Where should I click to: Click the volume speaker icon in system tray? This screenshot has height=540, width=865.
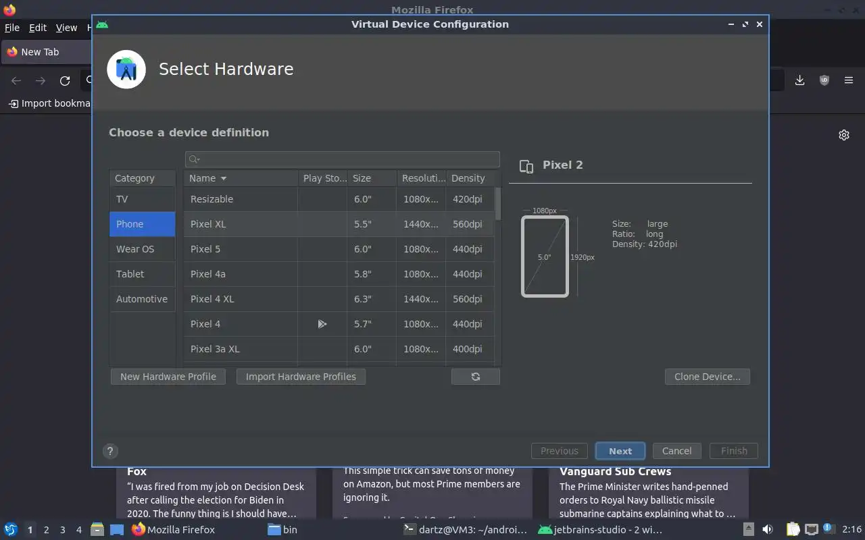(x=768, y=530)
